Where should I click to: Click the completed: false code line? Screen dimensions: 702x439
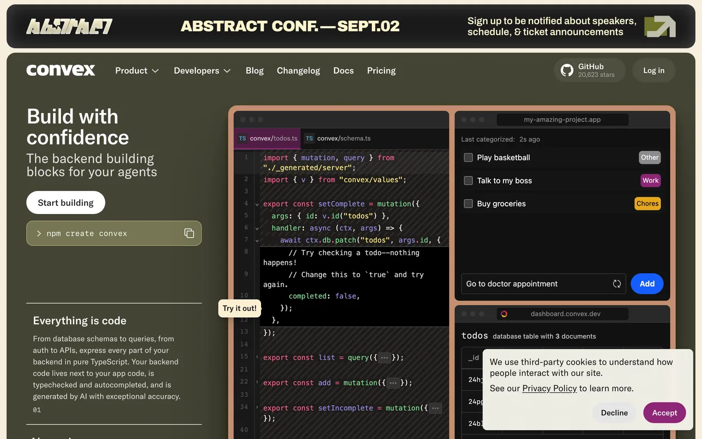(324, 296)
